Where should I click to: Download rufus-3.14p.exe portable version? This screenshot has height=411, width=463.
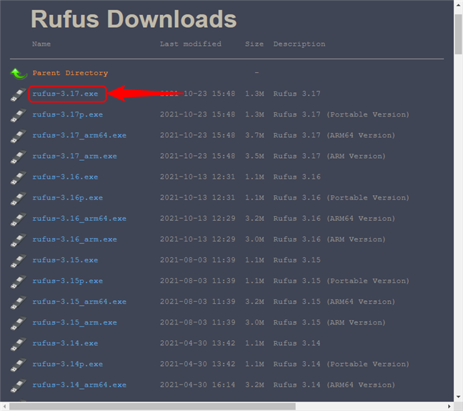click(x=68, y=364)
